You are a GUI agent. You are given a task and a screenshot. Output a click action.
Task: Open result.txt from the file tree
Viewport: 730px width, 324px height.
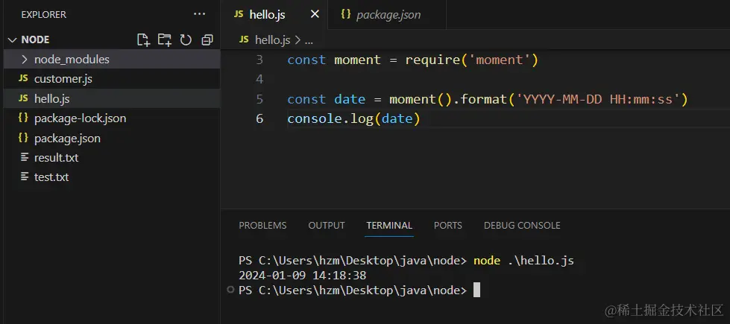[x=56, y=157]
